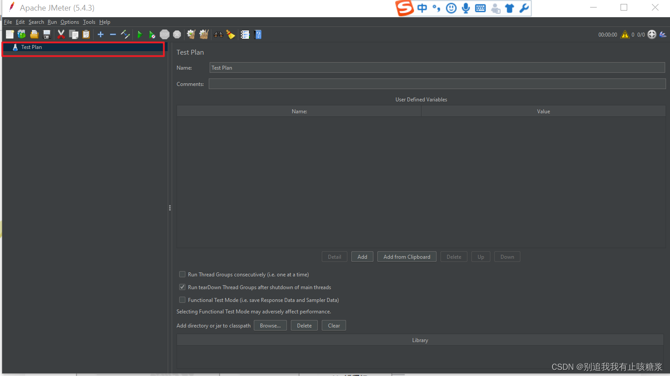Reset search with yellow broom icon

[230, 34]
